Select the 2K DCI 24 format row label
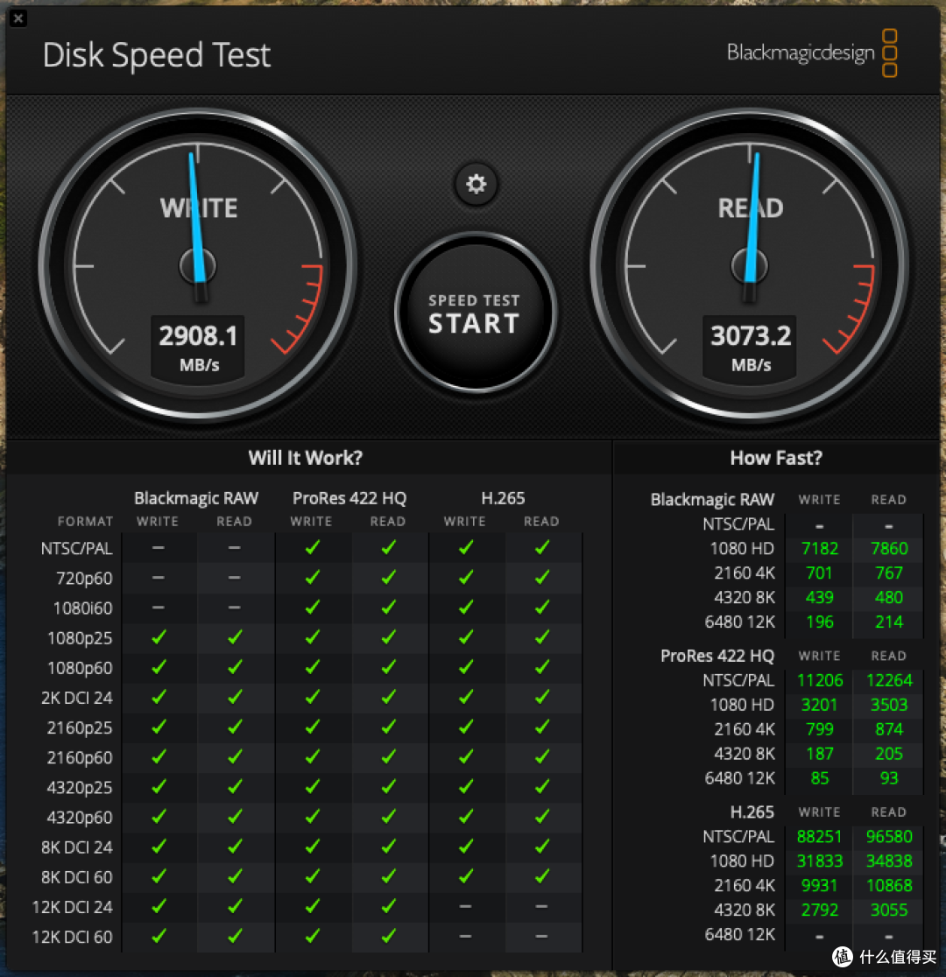This screenshot has width=946, height=977. (77, 698)
